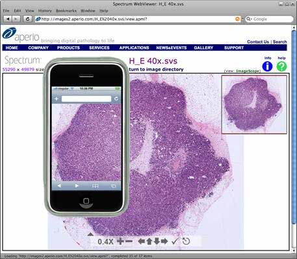This screenshot has height=259, width=297.
Task: Pan the slide image down with the arrow
Action: coord(157,241)
